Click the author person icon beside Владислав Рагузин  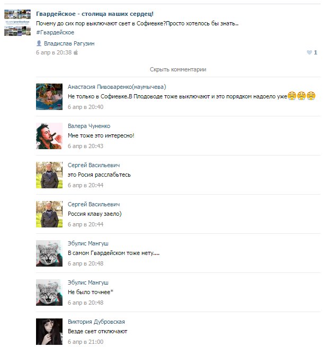[39, 43]
